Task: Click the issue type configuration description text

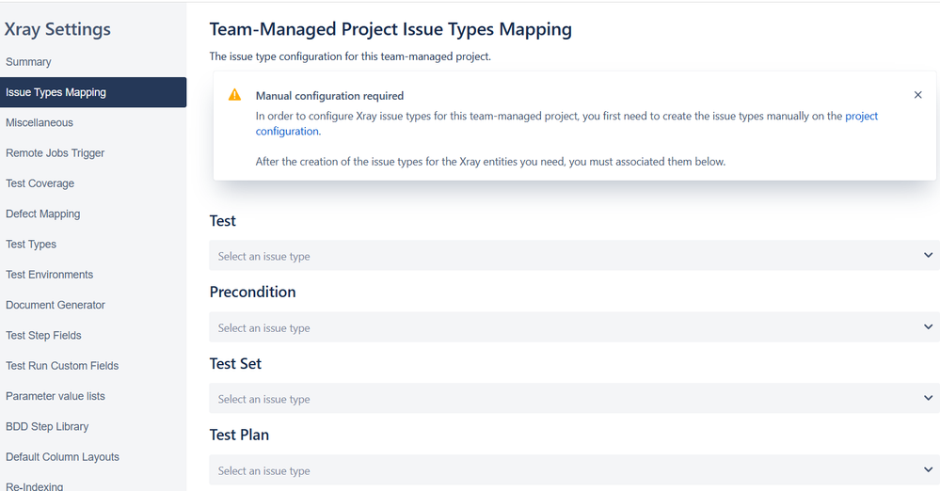Action: tap(350, 56)
